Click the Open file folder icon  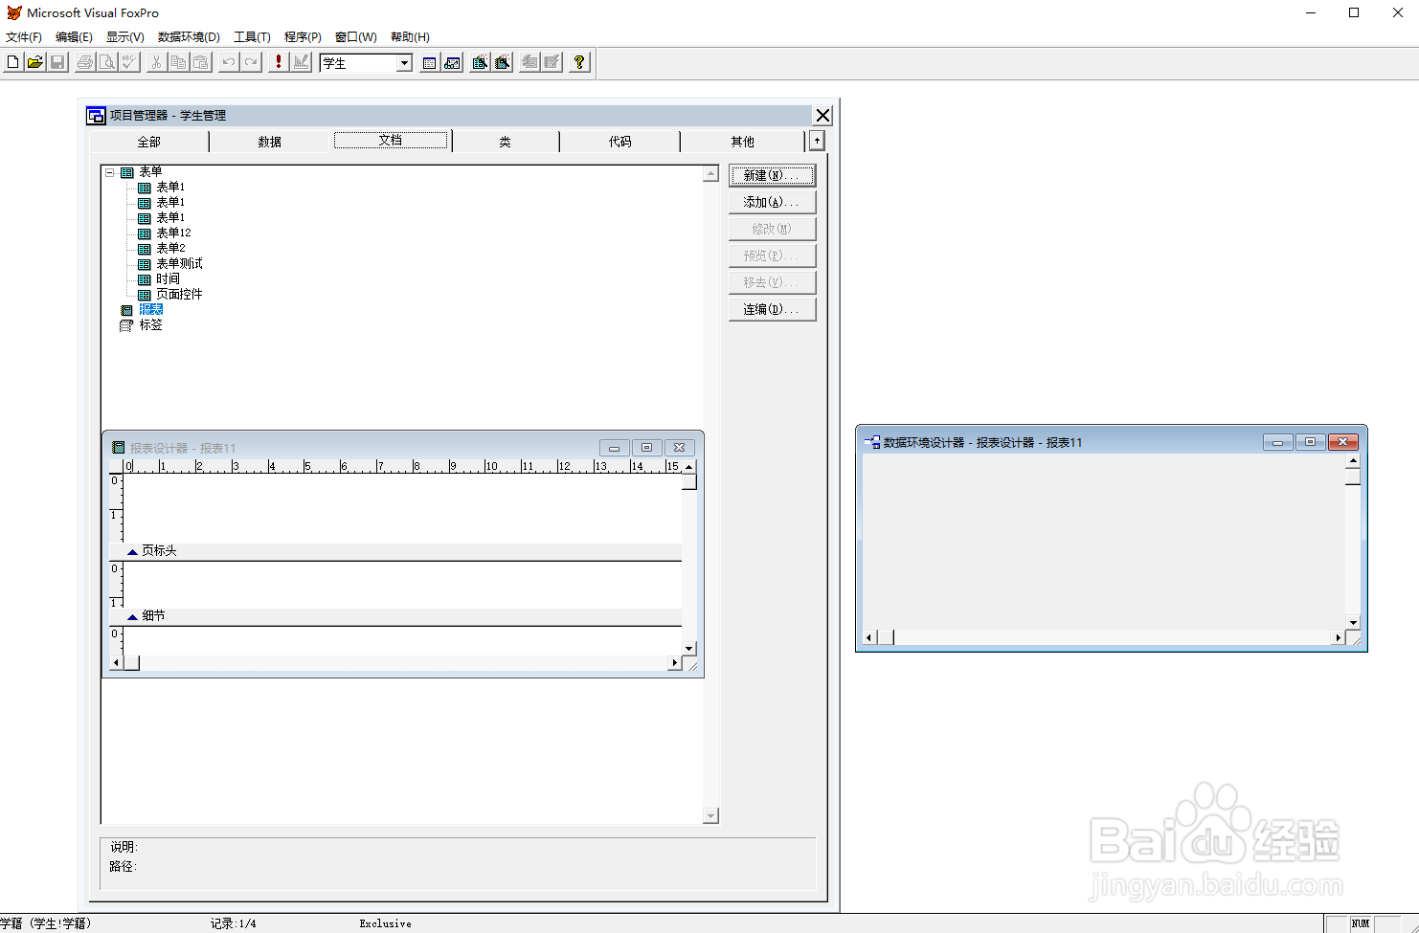[34, 62]
